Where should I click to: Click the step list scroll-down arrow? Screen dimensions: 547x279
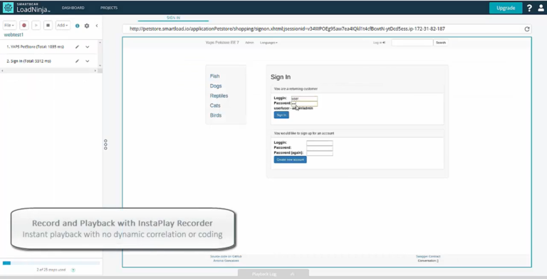pos(100,65)
